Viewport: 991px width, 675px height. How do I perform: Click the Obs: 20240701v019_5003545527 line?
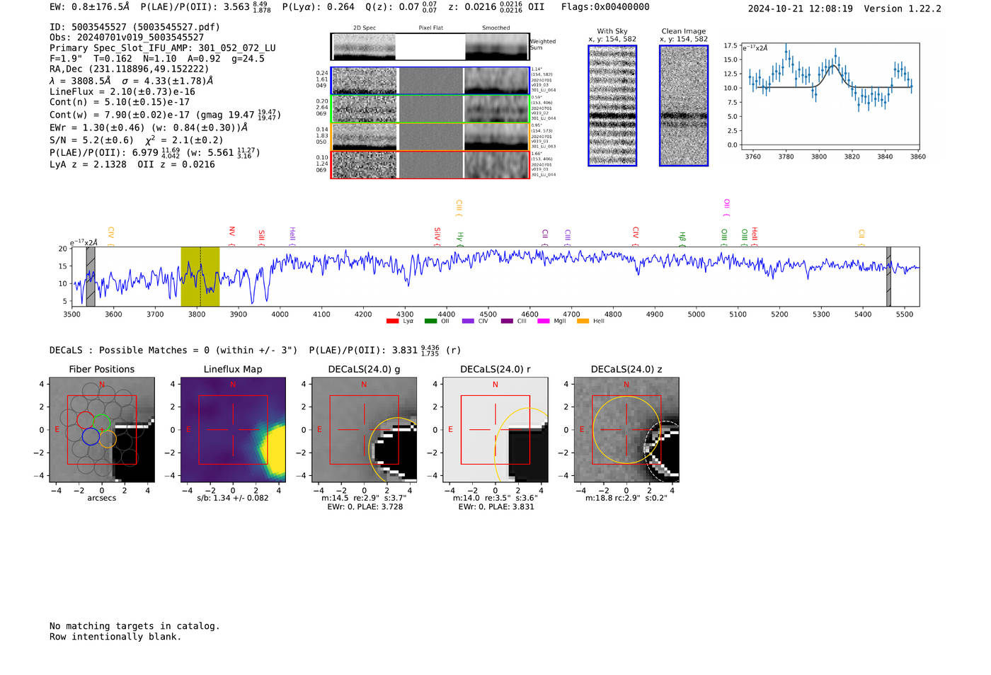tap(127, 38)
